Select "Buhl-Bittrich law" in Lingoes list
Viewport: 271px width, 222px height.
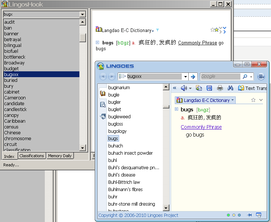coord(124,182)
